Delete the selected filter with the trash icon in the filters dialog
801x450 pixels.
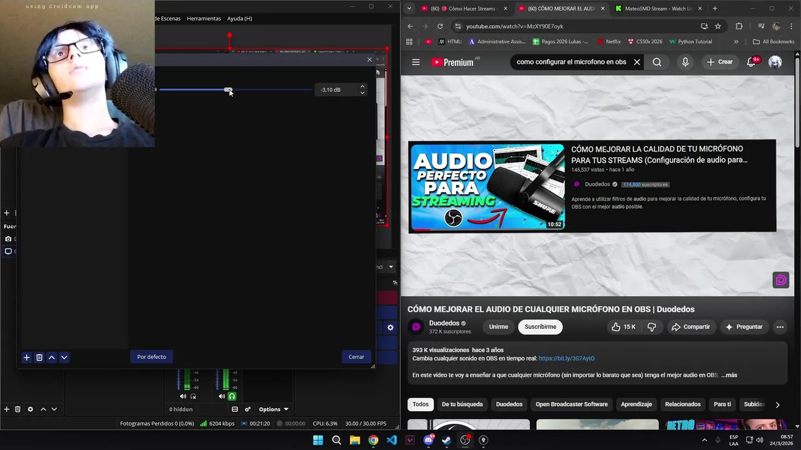[39, 357]
